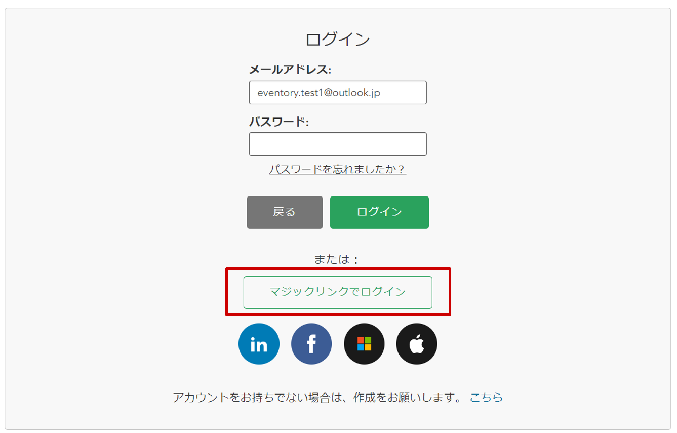677x433 pixels.
Task: Focus the メールアドレス input field
Action: pyautogui.click(x=338, y=93)
